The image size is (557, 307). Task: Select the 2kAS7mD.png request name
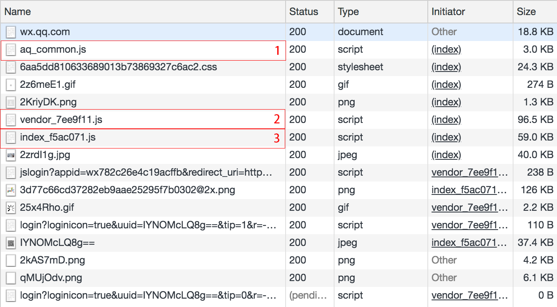coord(52,261)
